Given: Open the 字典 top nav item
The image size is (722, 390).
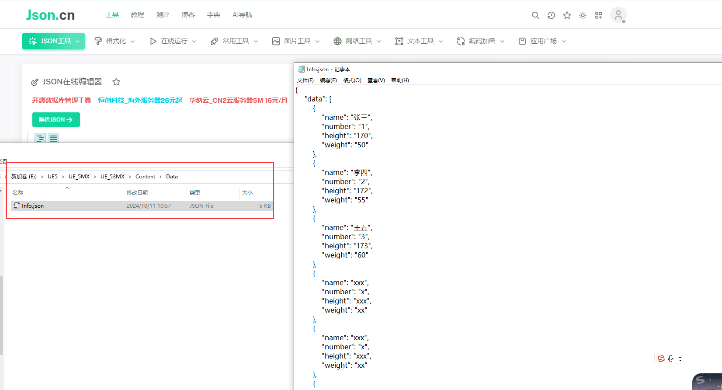Looking at the screenshot, I should [214, 15].
